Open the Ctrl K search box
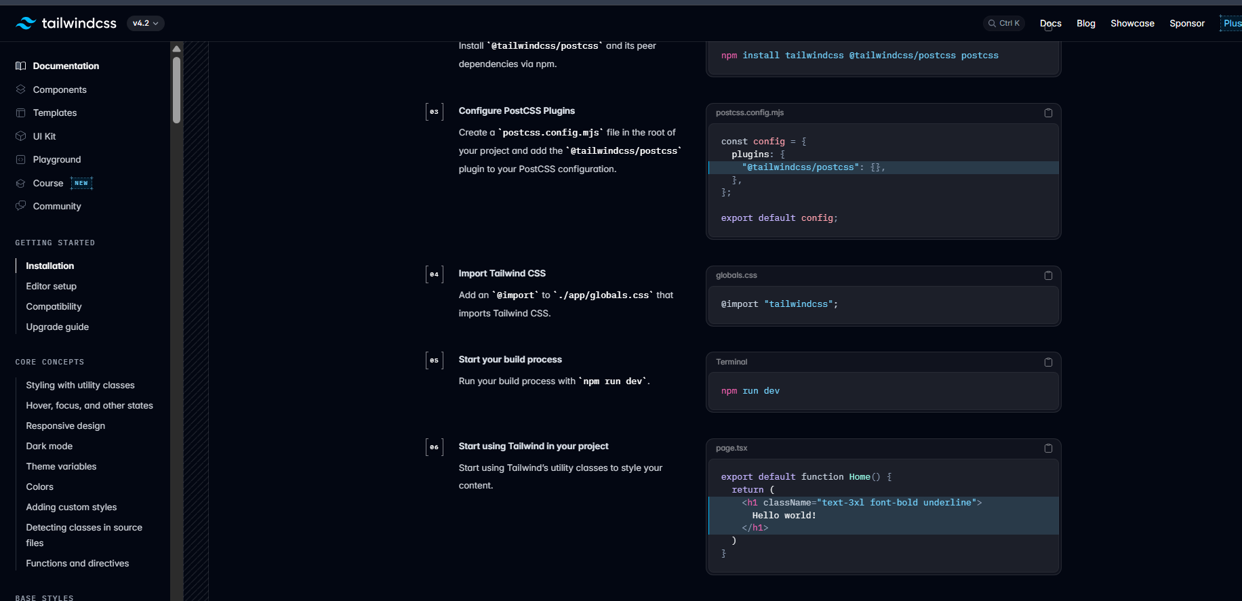 click(x=1003, y=23)
